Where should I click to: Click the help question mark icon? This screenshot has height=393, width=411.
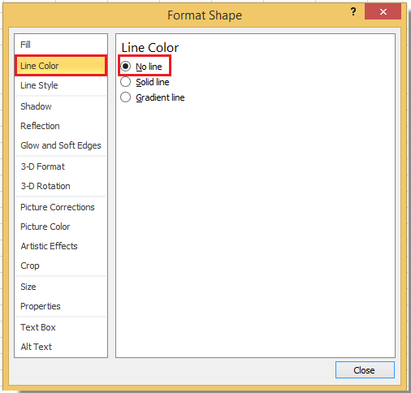pyautogui.click(x=353, y=11)
